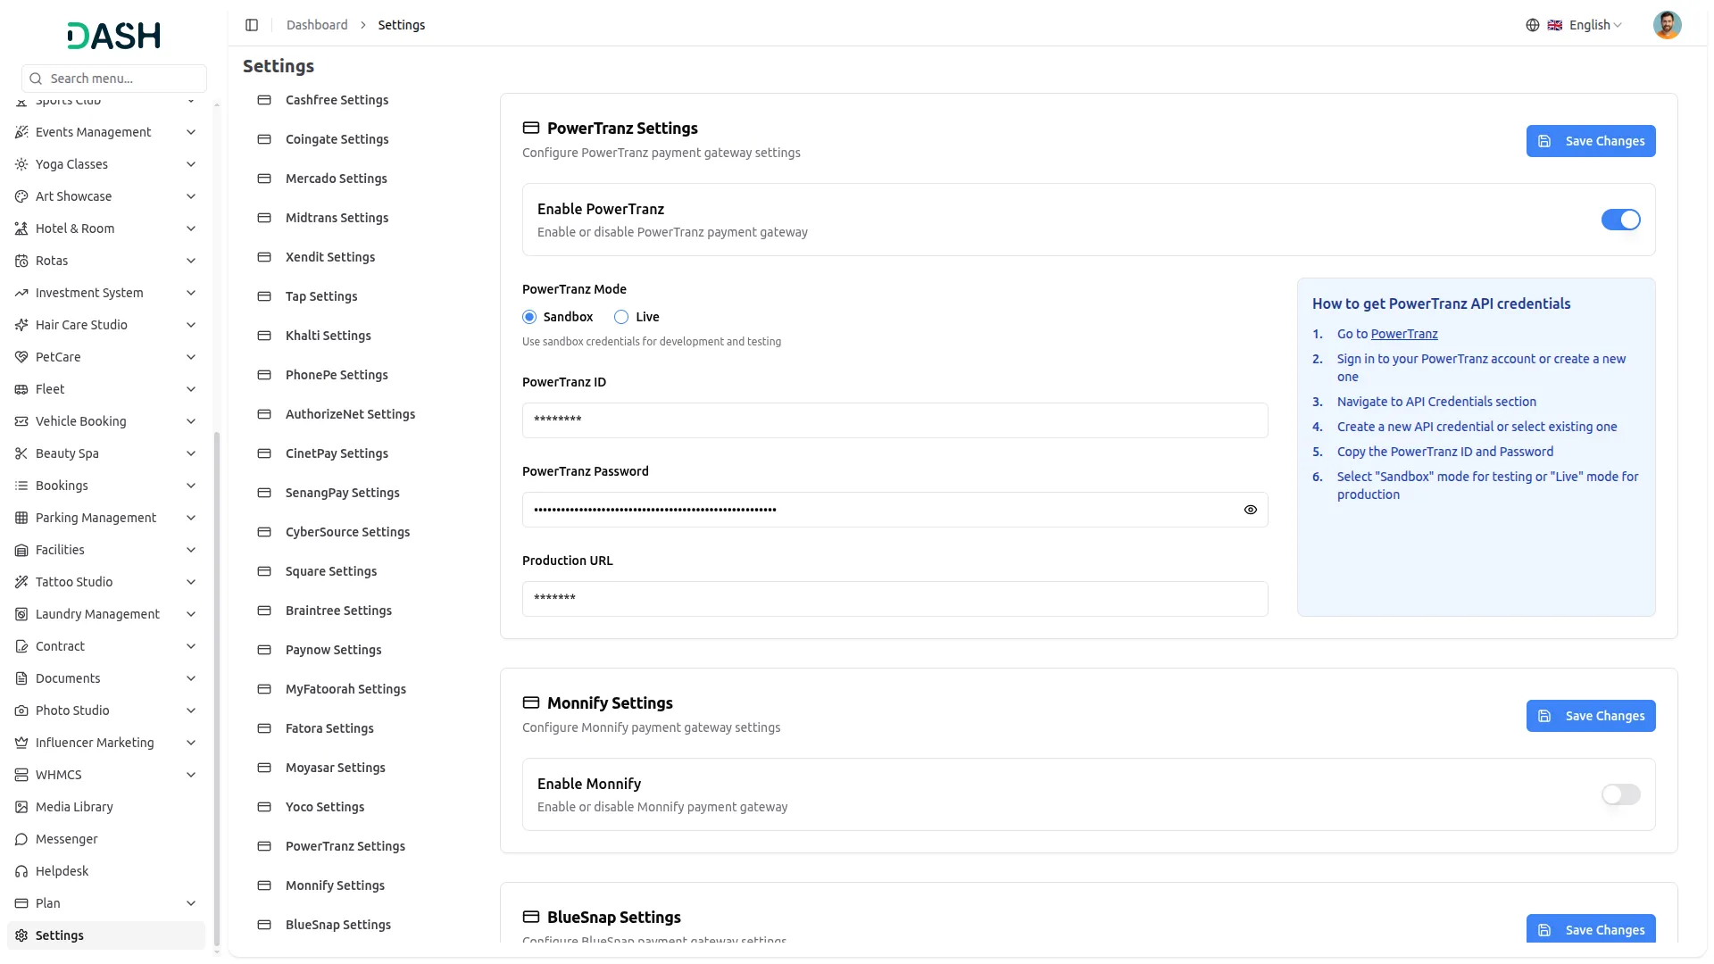Click the PowerTranz ID input field
The width and height of the screenshot is (1714, 964).
tap(894, 420)
